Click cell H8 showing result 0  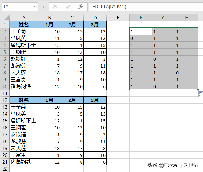tap(186, 73)
